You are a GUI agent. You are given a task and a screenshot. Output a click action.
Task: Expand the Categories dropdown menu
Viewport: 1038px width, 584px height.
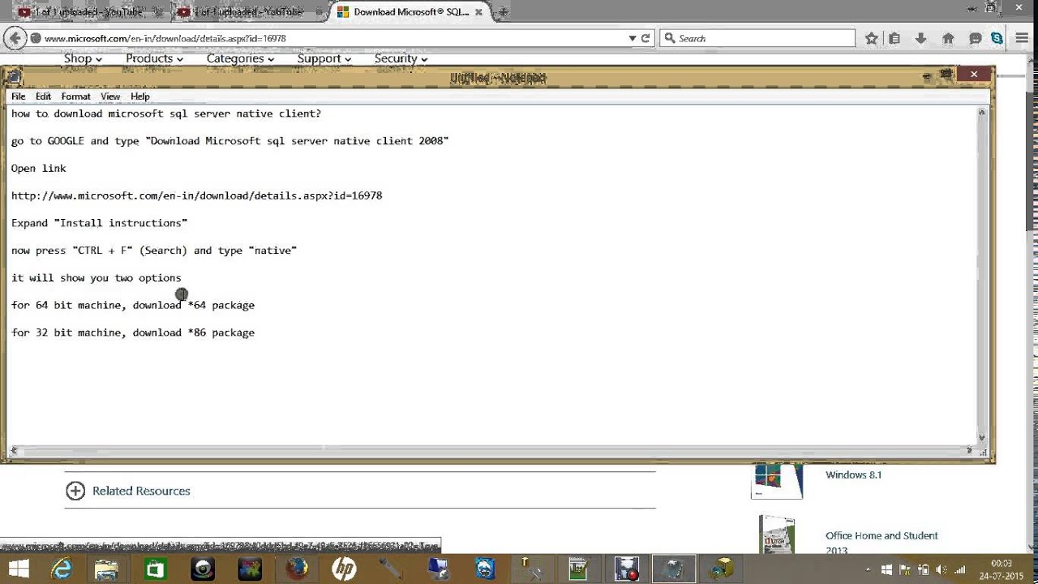pos(240,58)
